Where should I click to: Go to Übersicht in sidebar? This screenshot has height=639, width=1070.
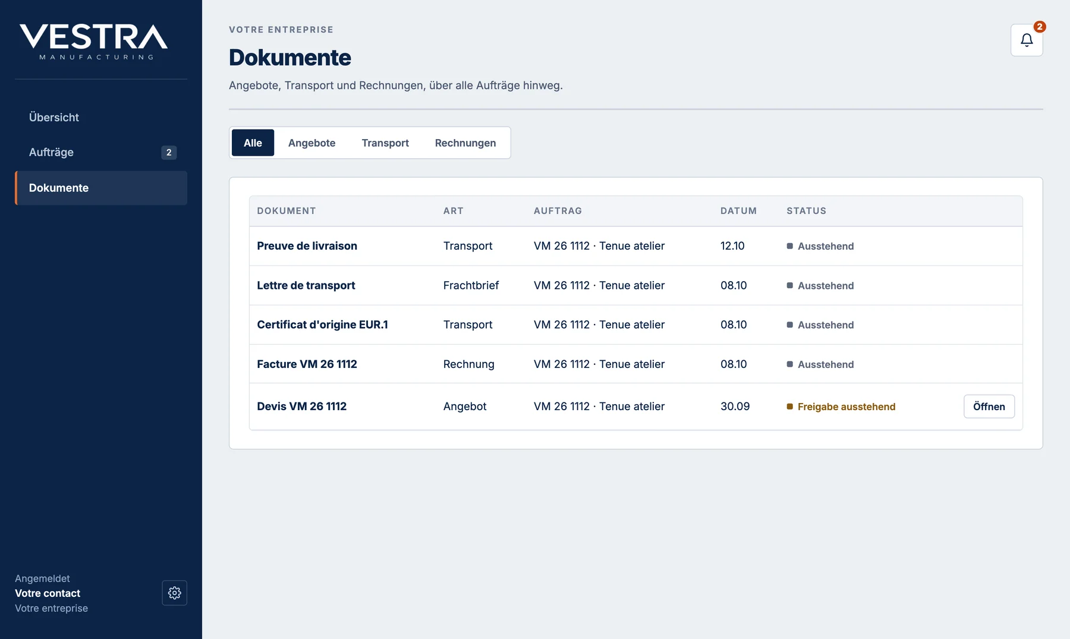pyautogui.click(x=101, y=117)
